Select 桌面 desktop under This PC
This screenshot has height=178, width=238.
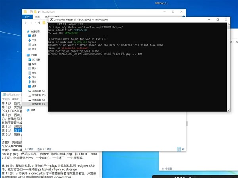(x=33, y=86)
